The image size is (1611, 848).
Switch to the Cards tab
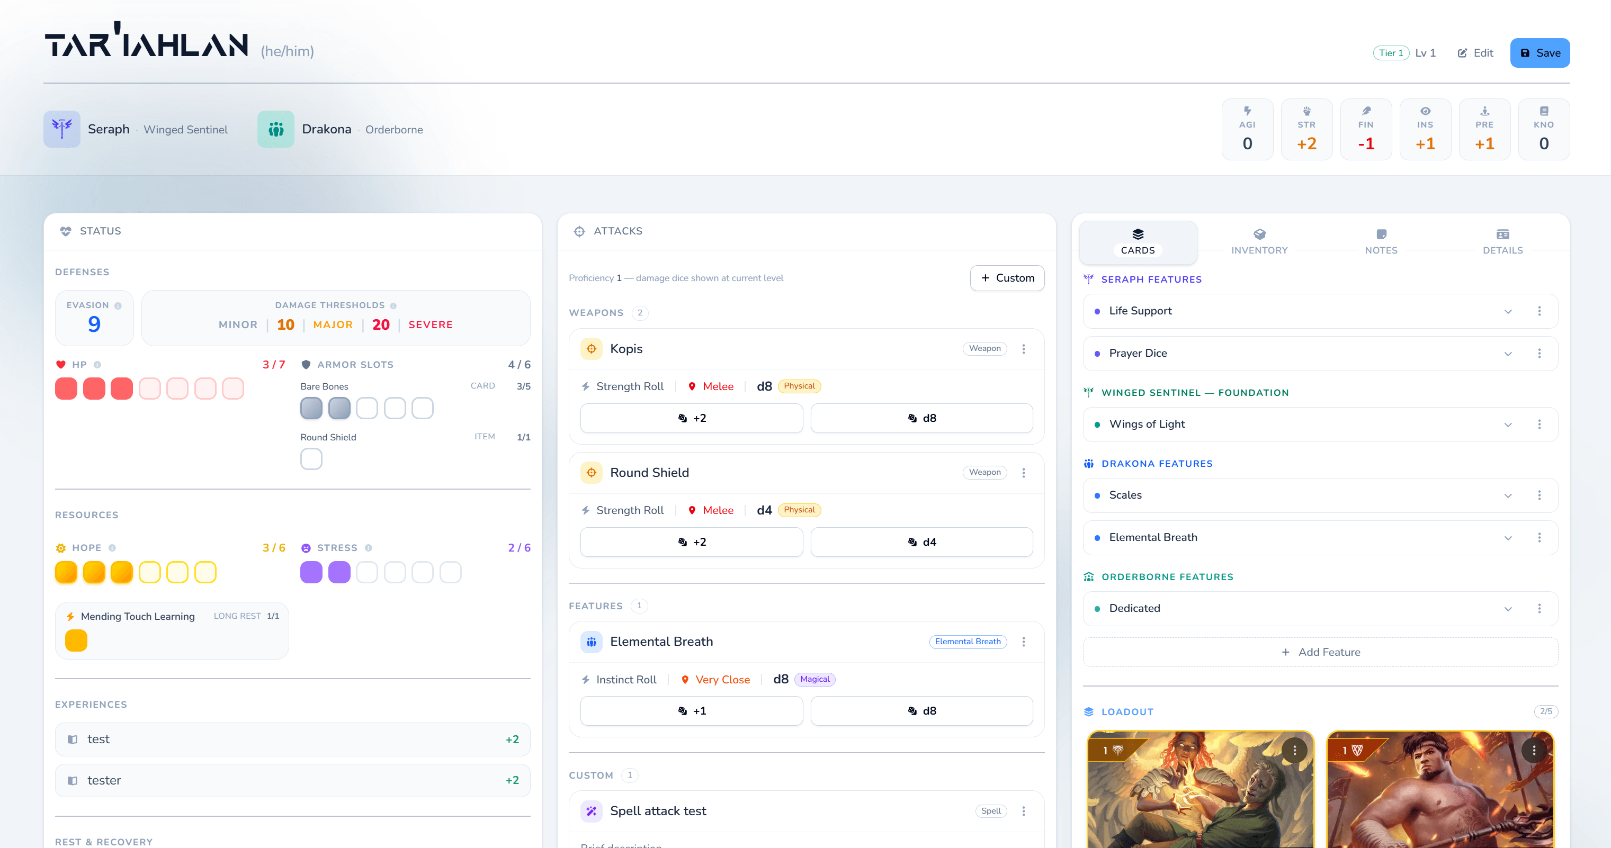pos(1138,242)
